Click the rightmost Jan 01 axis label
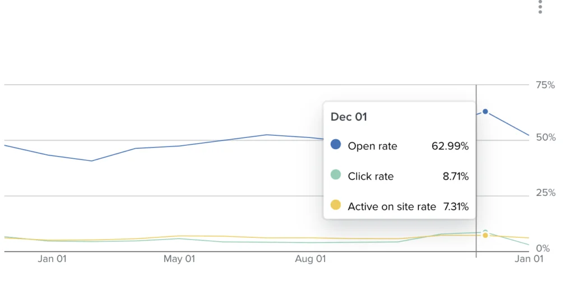 pos(529,259)
